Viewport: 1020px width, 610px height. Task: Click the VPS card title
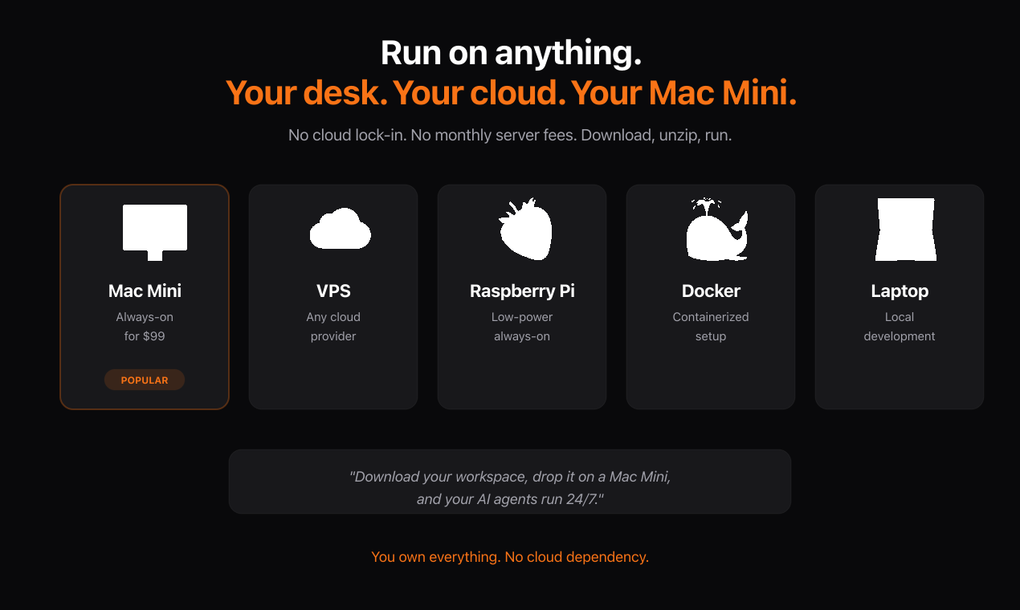coord(333,291)
